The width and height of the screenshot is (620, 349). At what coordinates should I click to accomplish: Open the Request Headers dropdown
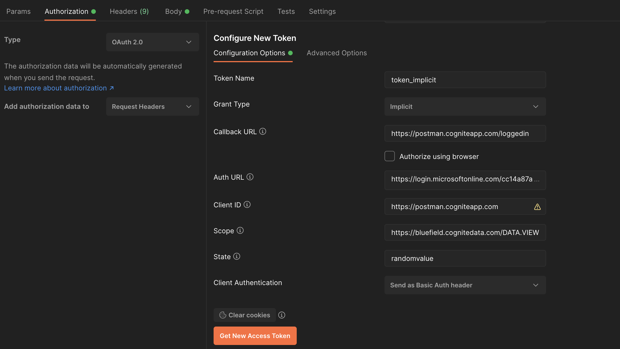pyautogui.click(x=153, y=107)
